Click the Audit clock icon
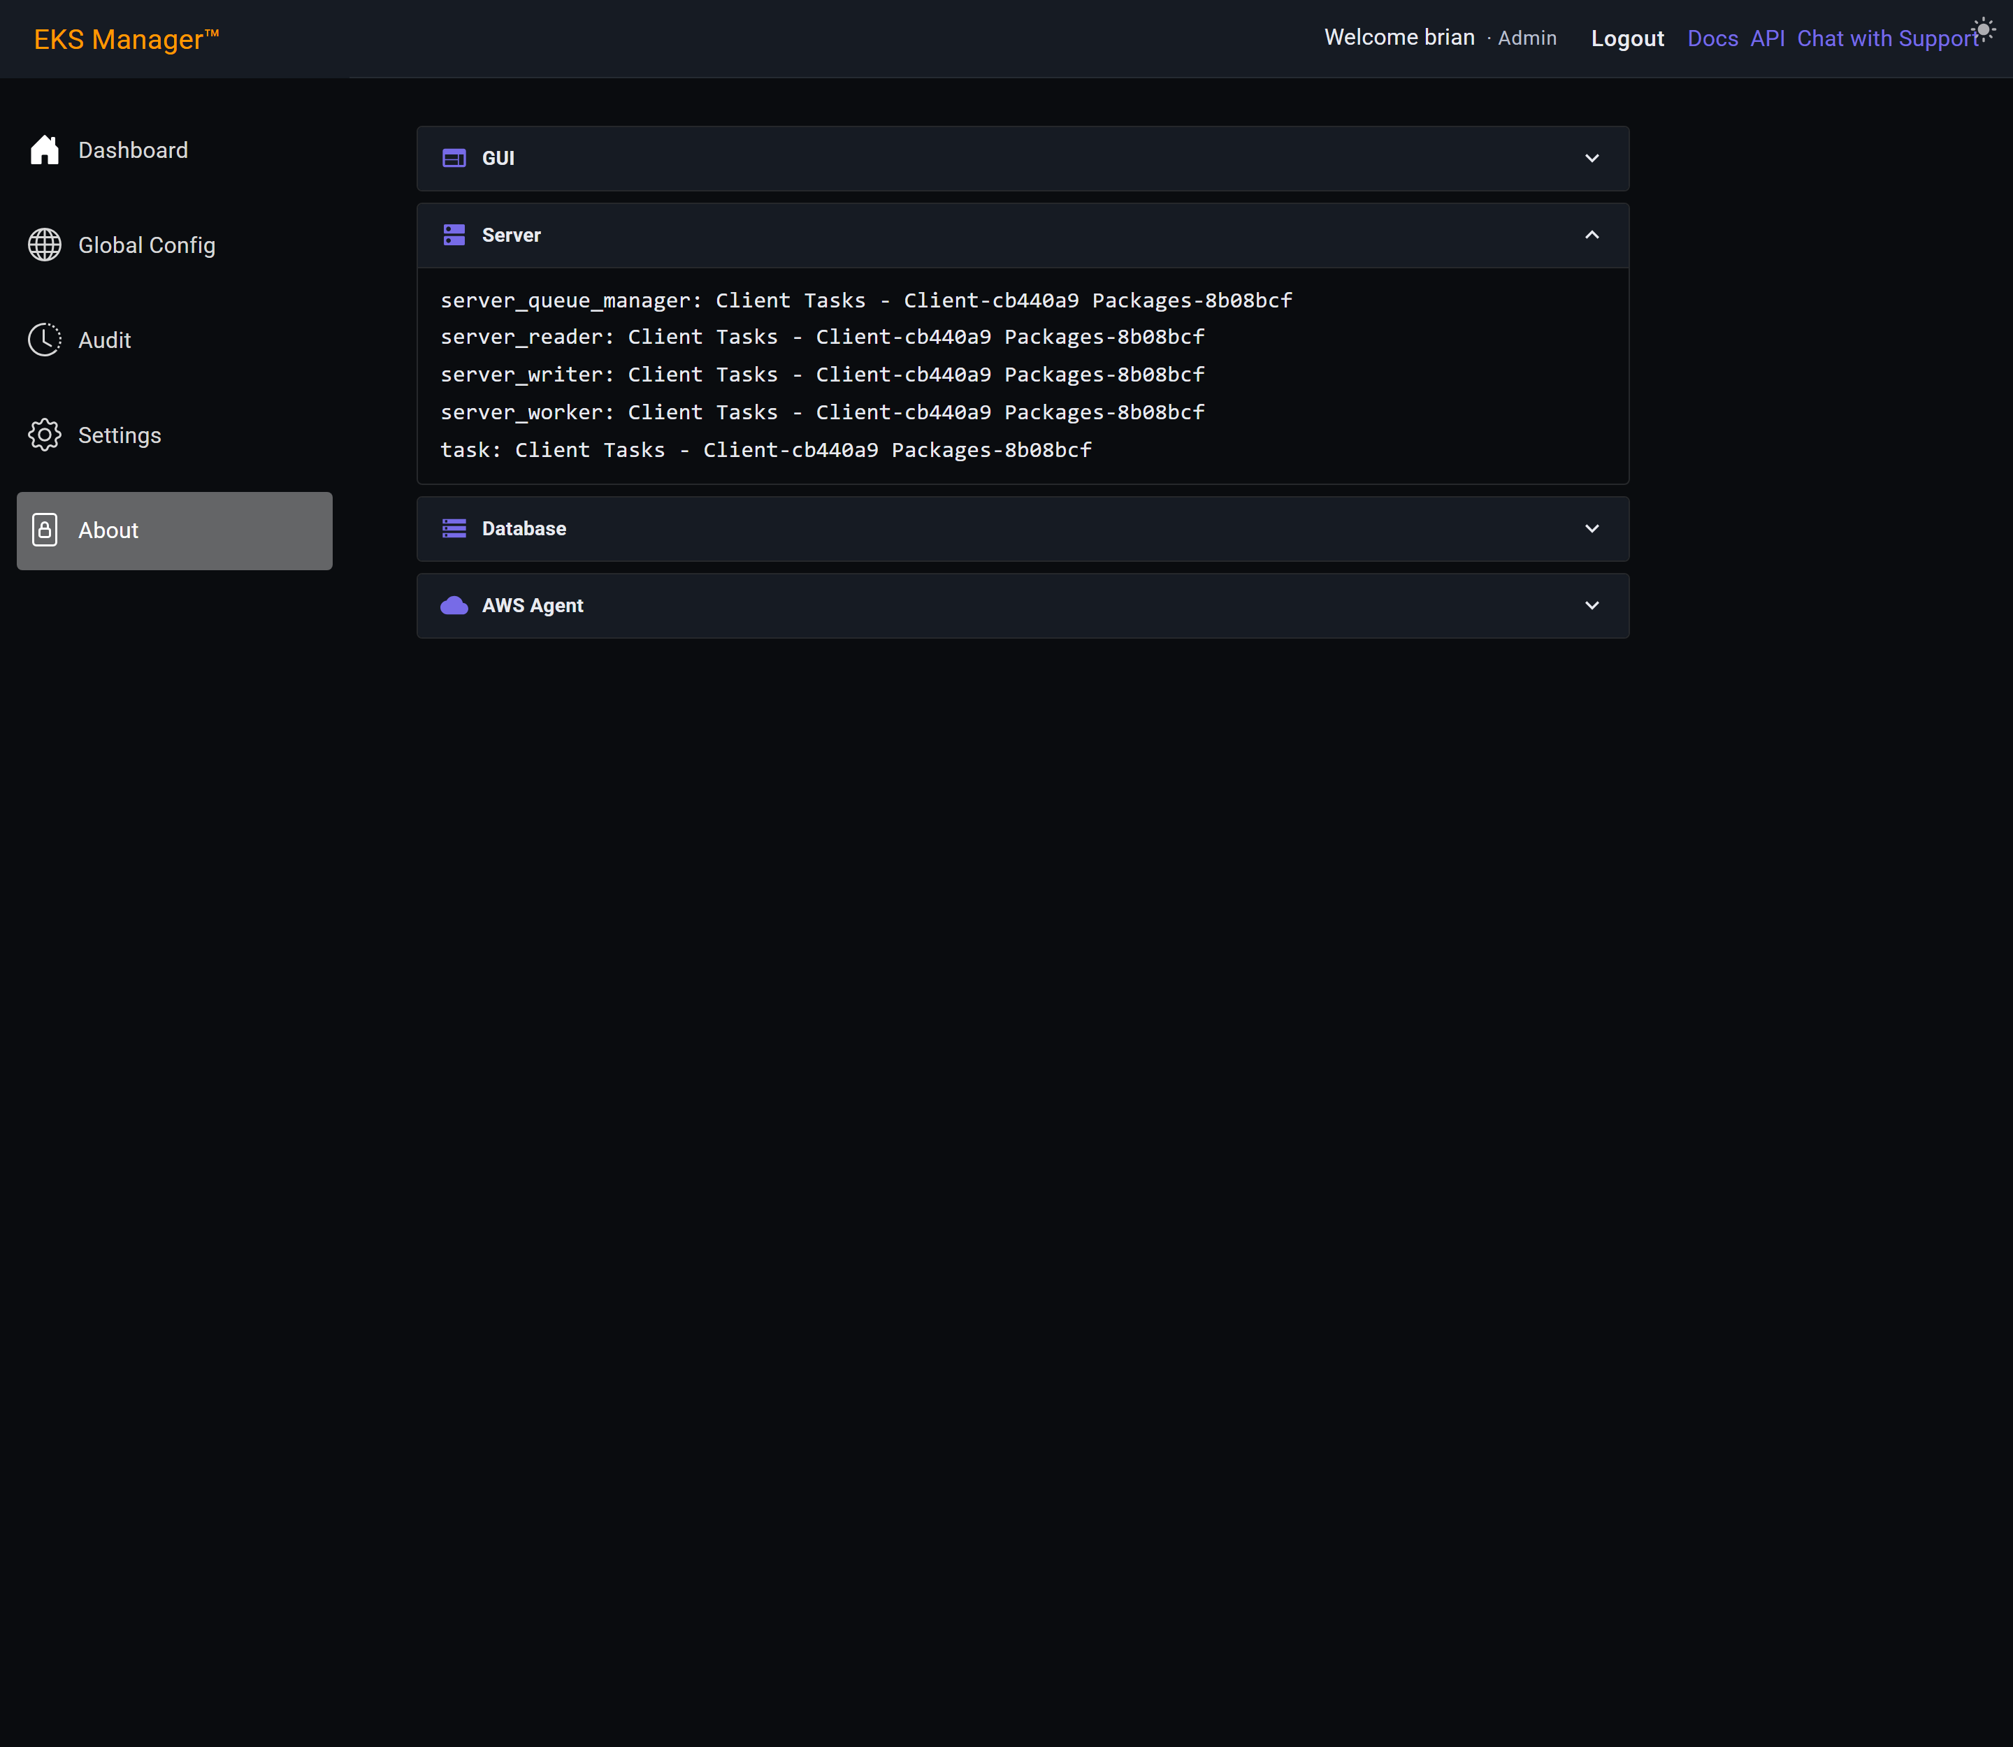Viewport: 2013px width, 1747px height. click(45, 340)
